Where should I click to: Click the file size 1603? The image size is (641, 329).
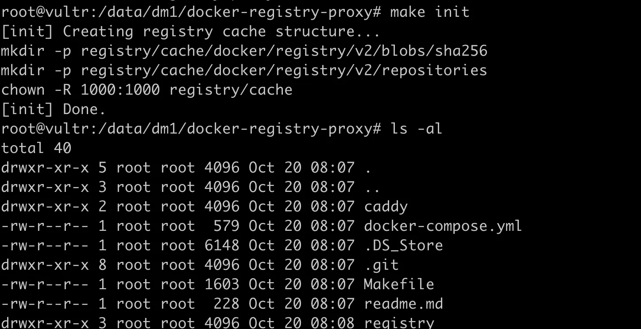point(222,284)
